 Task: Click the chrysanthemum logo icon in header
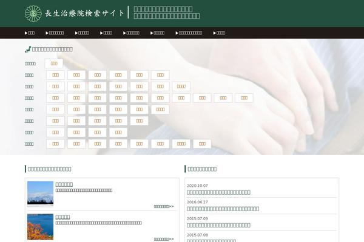33,13
